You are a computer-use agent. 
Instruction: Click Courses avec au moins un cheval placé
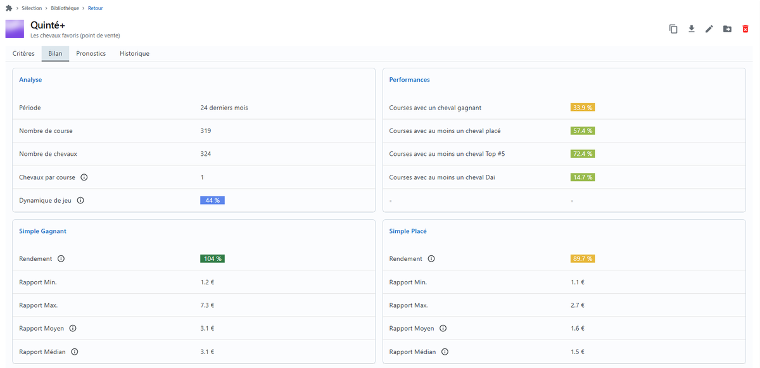445,131
